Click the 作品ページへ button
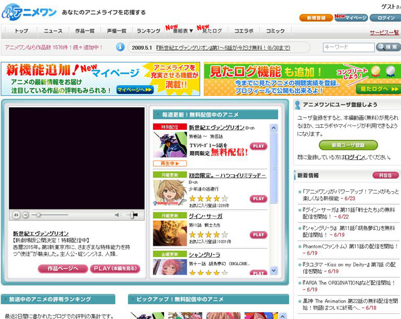This screenshot has width=401, height=319. point(63,269)
